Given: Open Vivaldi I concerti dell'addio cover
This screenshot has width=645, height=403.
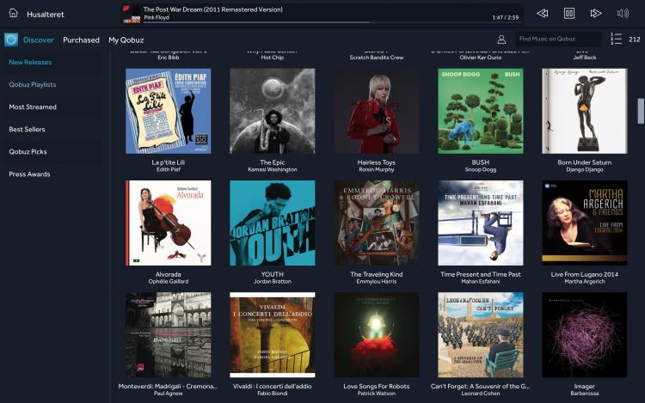Looking at the screenshot, I should point(273,335).
